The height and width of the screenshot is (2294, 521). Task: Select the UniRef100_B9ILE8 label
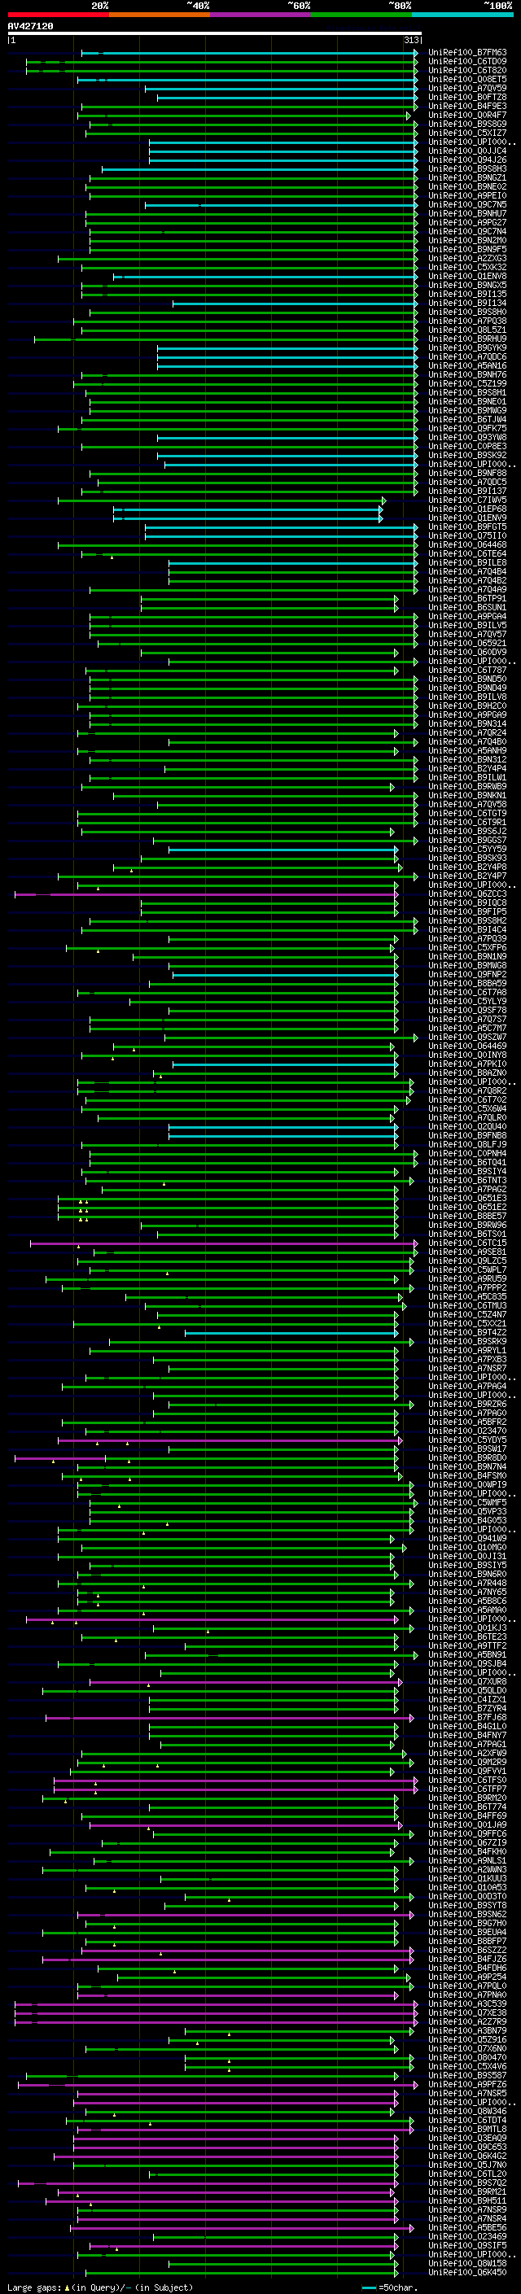tap(467, 563)
